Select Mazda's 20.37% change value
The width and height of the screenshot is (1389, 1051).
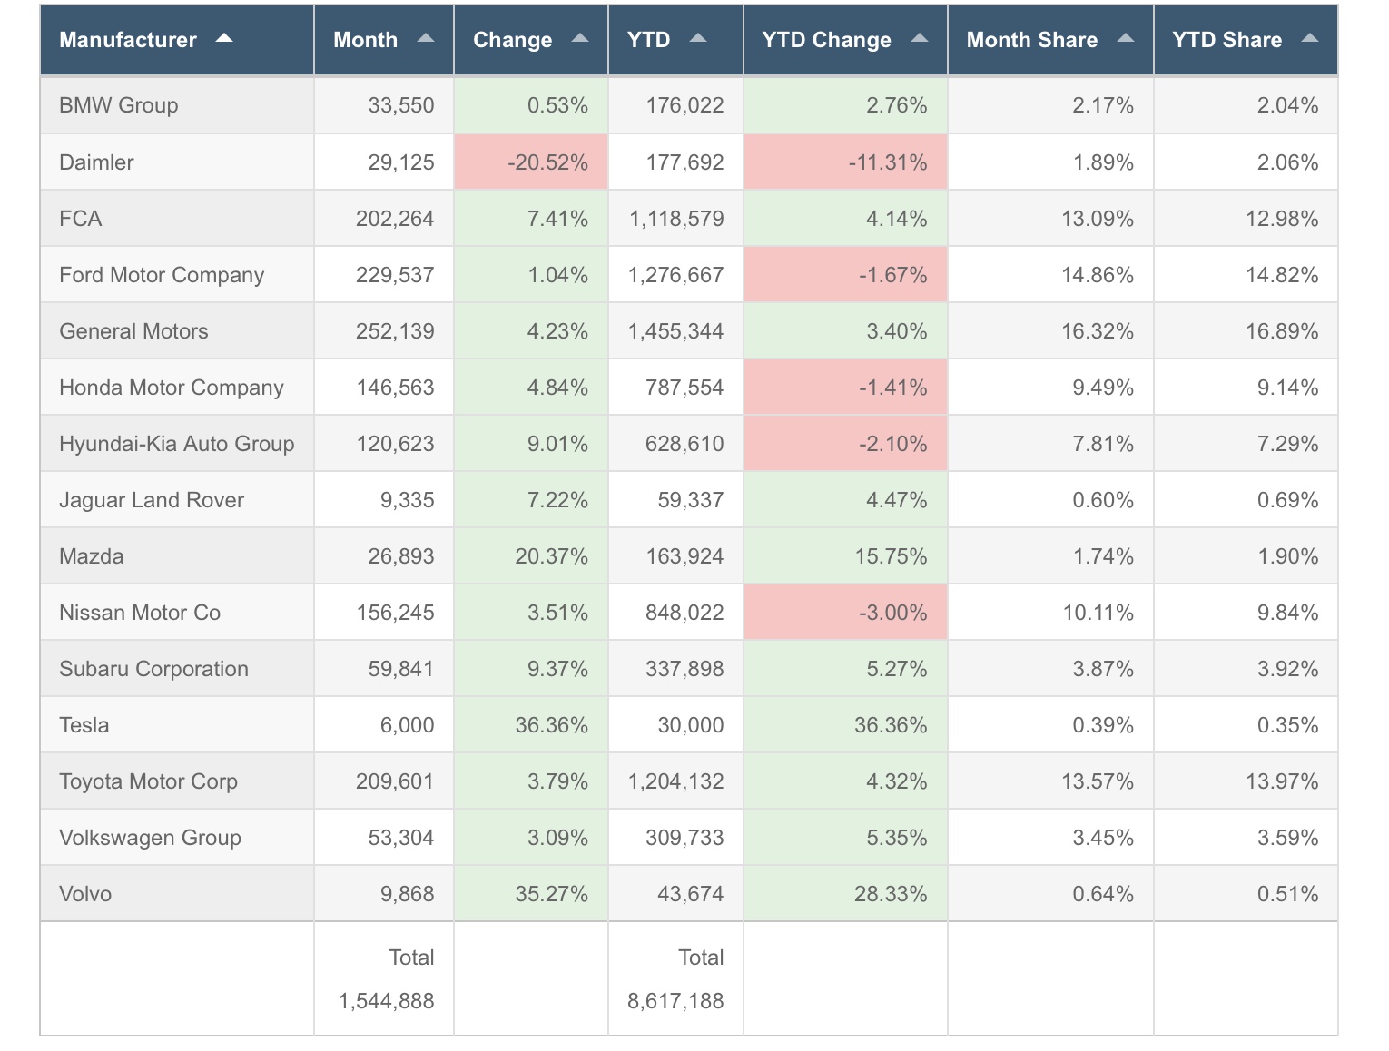pos(551,556)
